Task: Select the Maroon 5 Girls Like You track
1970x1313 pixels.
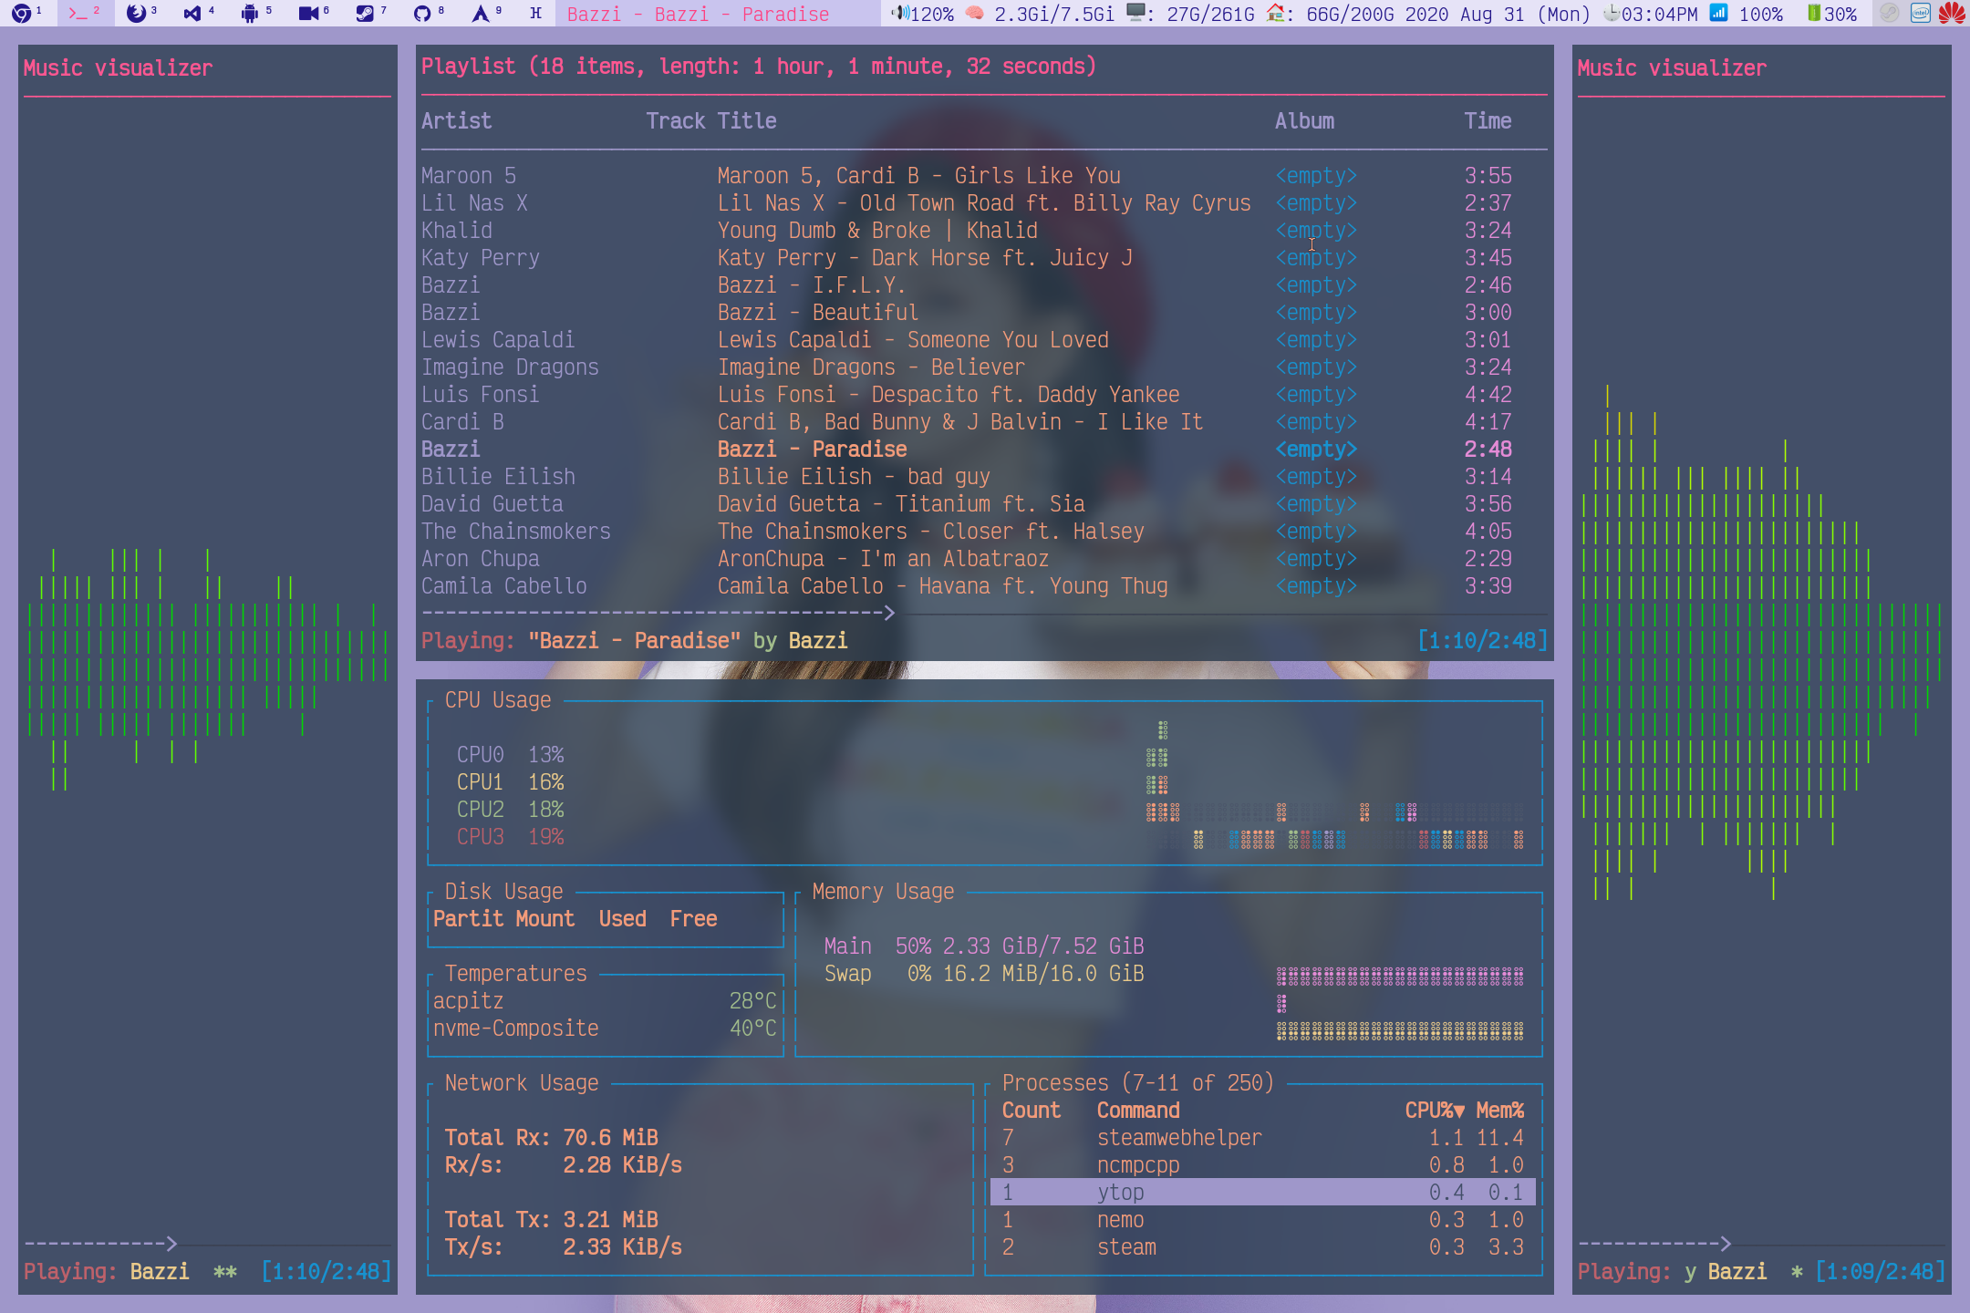Action: (983, 176)
